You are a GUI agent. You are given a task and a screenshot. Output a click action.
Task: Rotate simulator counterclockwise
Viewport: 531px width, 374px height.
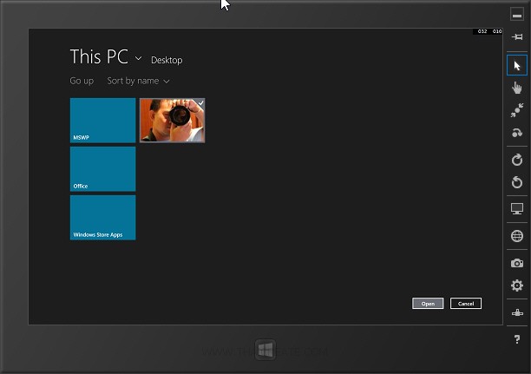517,182
